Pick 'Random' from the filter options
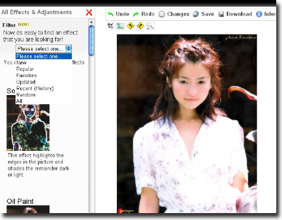This screenshot has height=220, width=282. tap(26, 95)
